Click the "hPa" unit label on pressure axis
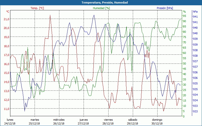 click(x=195, y=12)
